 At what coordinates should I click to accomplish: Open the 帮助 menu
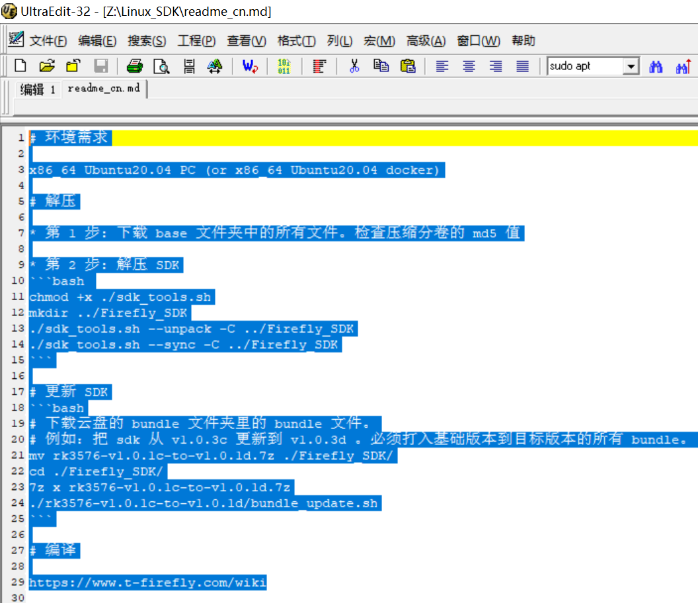click(523, 41)
